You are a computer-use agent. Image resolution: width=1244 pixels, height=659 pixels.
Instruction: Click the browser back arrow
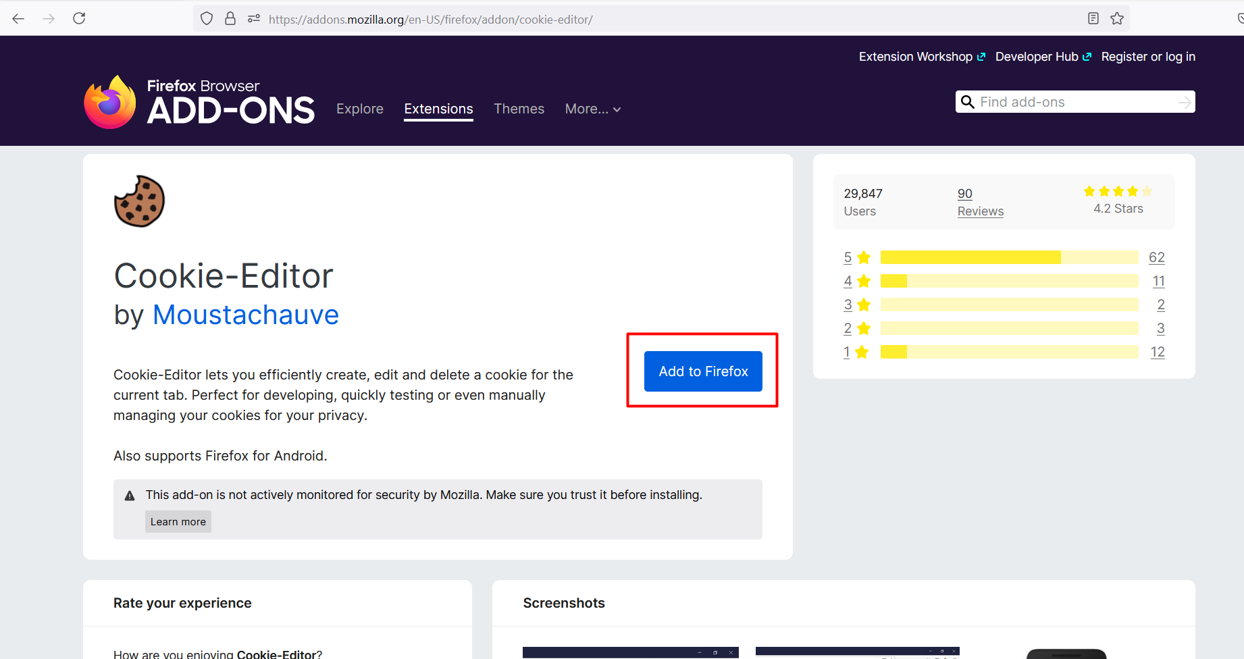coord(18,19)
